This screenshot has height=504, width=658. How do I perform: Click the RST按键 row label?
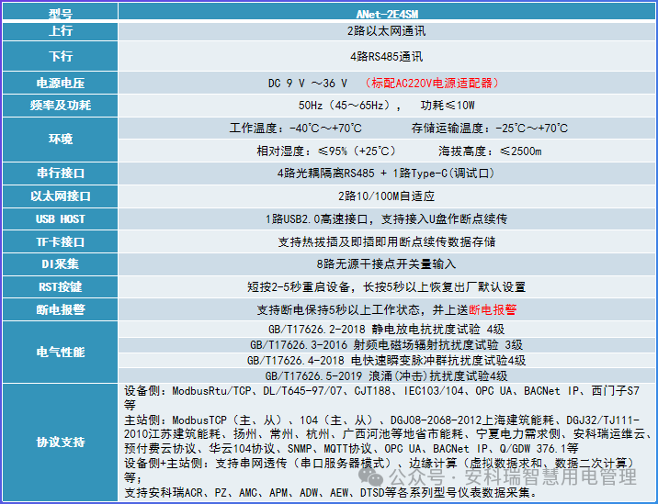click(60, 286)
